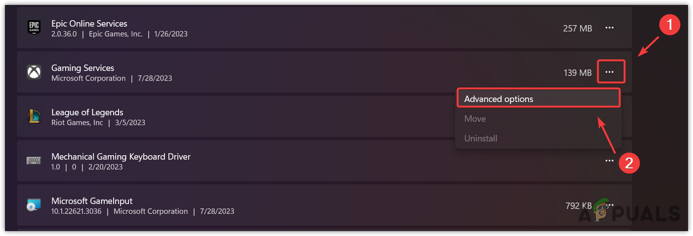
Task: Open more options for Epic Online Services
Action: (610, 28)
